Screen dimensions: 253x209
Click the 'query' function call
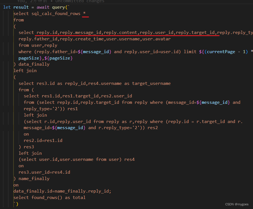[59, 7]
